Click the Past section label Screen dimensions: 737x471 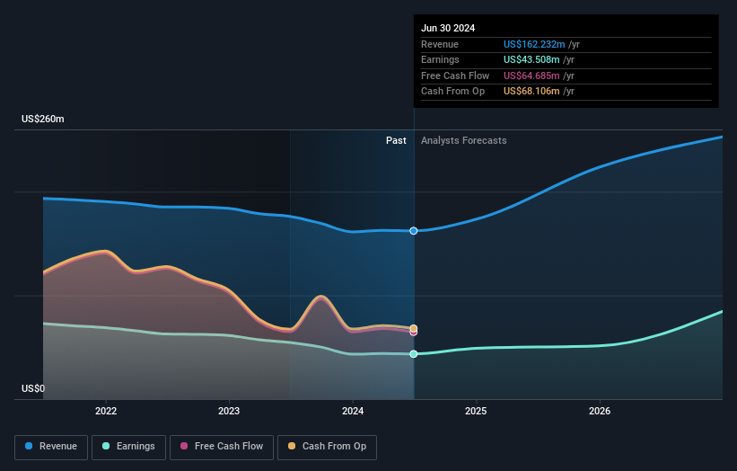tap(396, 140)
